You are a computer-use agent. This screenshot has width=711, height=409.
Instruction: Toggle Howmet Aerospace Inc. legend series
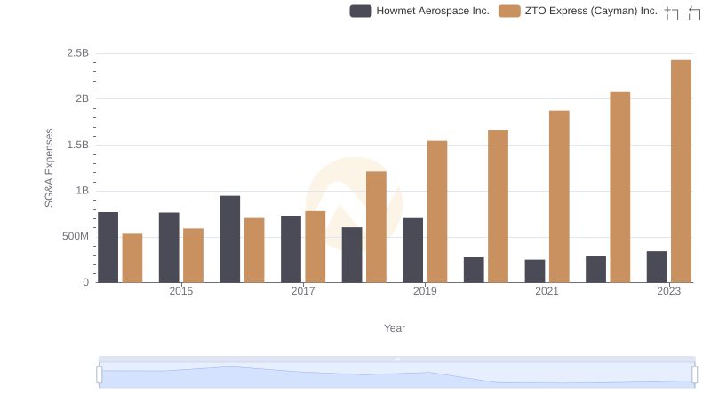419,11
